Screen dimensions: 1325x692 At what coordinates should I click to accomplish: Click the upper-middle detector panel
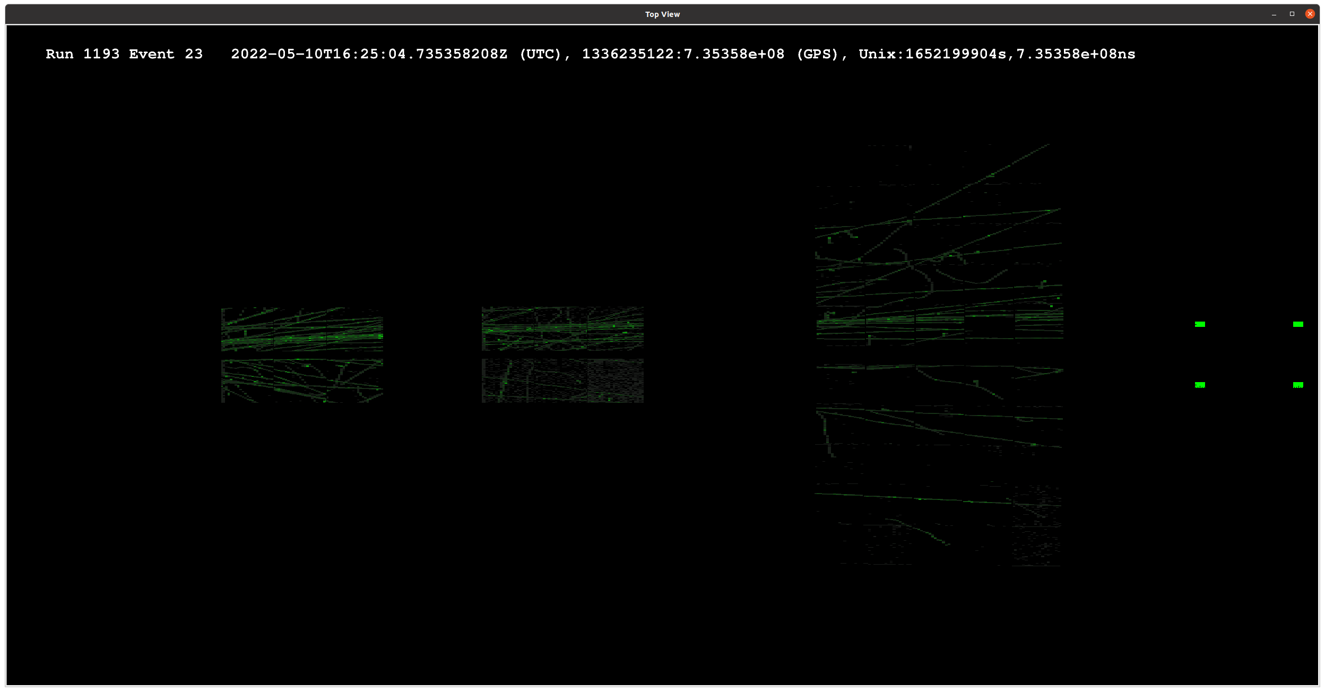pyautogui.click(x=562, y=328)
